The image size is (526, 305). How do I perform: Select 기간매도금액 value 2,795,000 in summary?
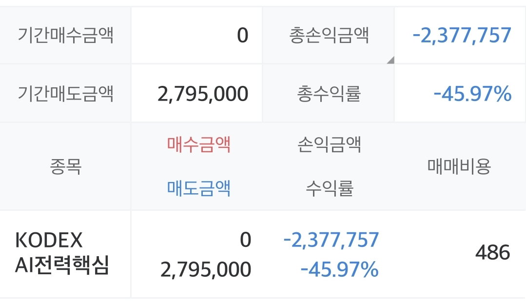tap(203, 94)
